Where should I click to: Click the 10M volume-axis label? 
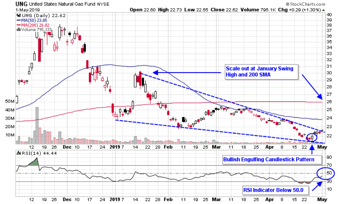(x=10, y=135)
